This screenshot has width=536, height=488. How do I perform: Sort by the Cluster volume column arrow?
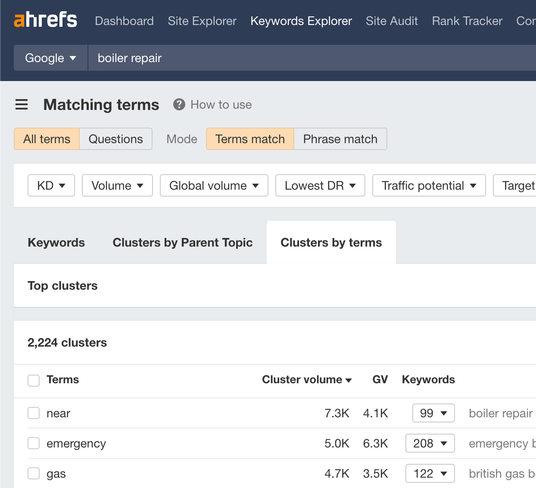[x=349, y=380]
